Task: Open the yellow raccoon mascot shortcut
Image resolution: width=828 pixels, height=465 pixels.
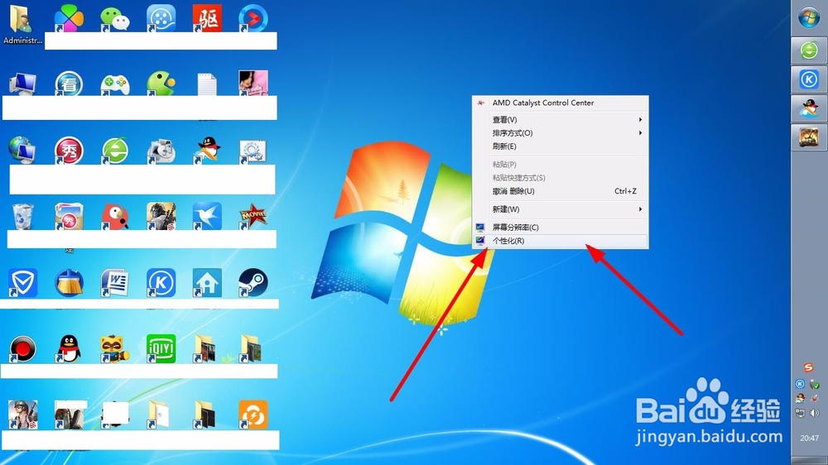Action: (114, 348)
